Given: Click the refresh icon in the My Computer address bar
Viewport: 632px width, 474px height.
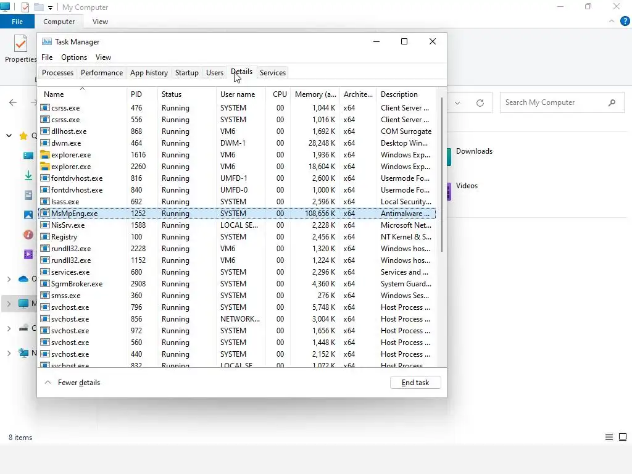Looking at the screenshot, I should coord(480,103).
